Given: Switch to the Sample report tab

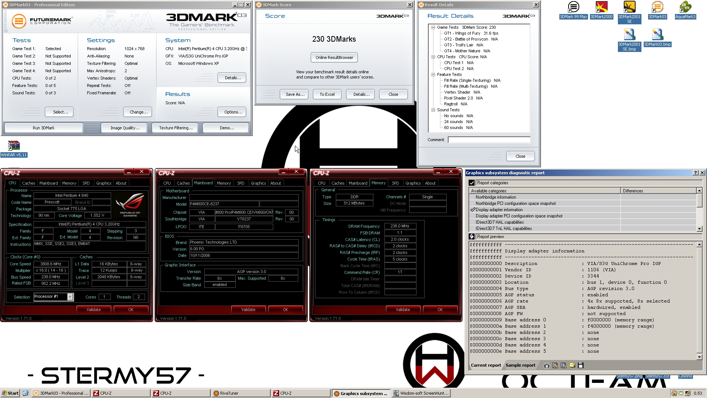Looking at the screenshot, I should click(520, 365).
